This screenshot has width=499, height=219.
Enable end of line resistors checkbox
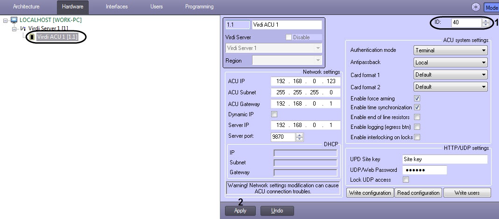pyautogui.click(x=417, y=117)
